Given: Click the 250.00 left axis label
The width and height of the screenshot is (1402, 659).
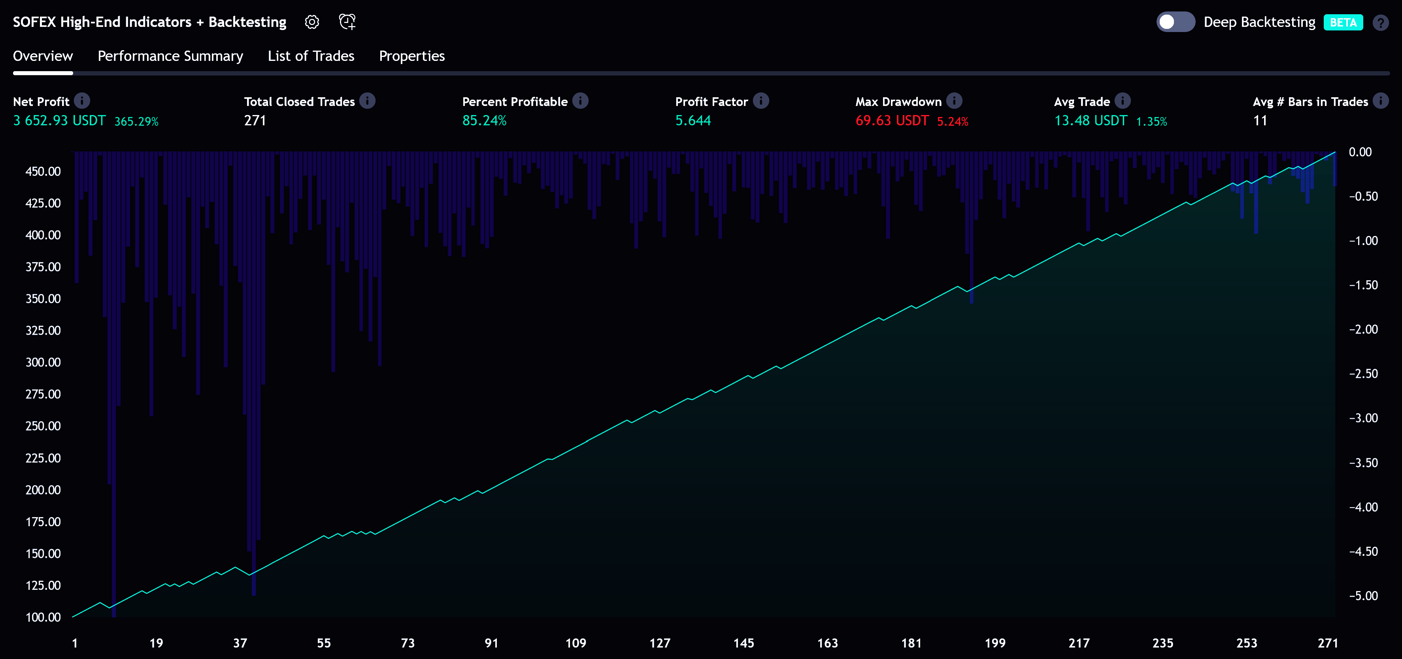Looking at the screenshot, I should pos(43,426).
